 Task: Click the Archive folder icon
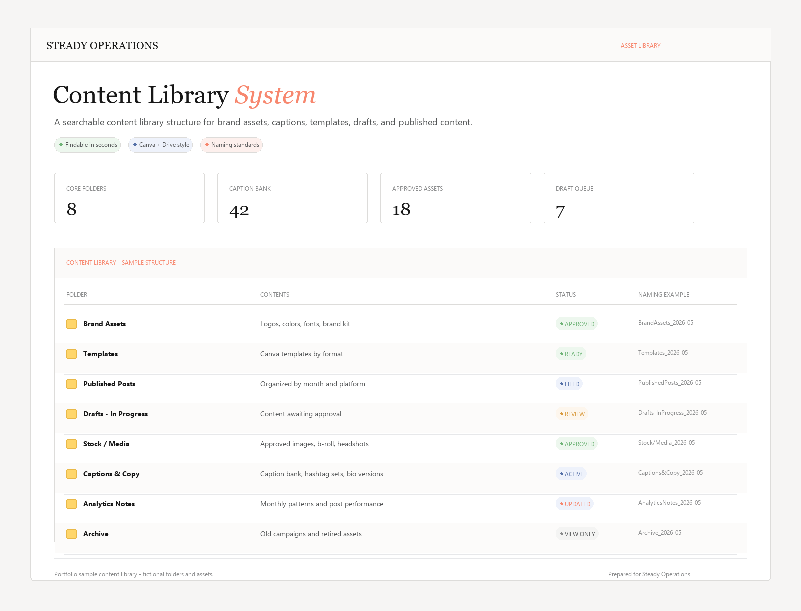[71, 534]
